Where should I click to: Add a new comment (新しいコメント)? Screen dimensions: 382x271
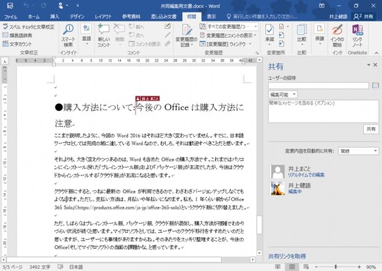coord(103,35)
